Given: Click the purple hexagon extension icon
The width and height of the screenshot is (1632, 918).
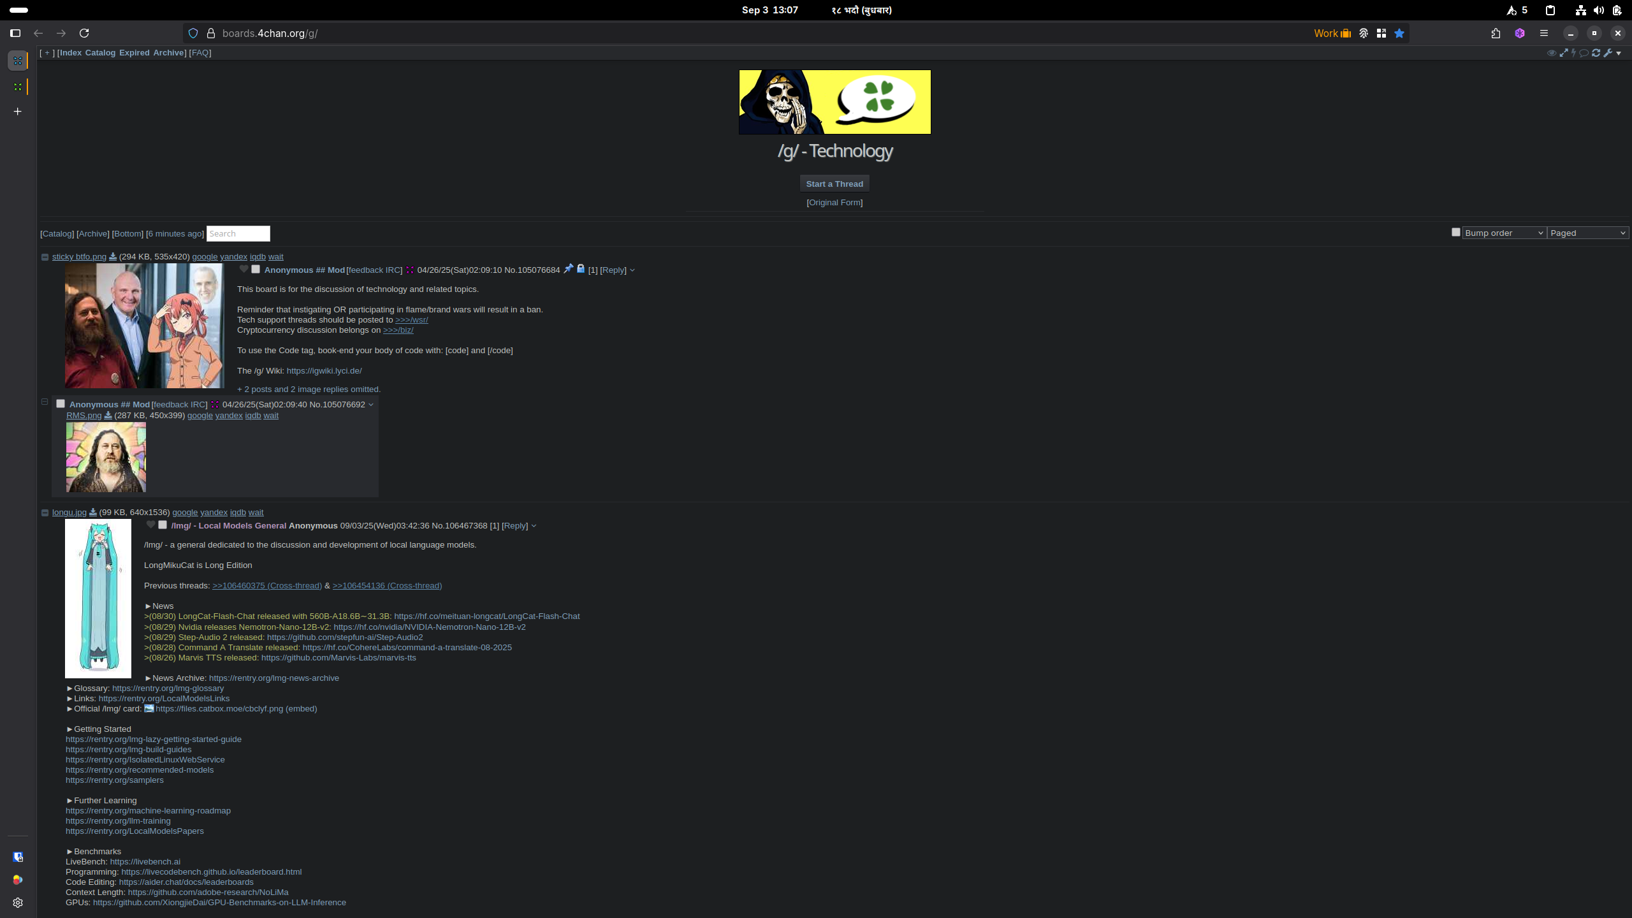Looking at the screenshot, I should coord(1520,33).
